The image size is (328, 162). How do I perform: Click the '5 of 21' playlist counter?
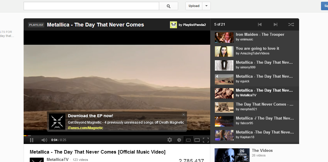click(x=220, y=24)
